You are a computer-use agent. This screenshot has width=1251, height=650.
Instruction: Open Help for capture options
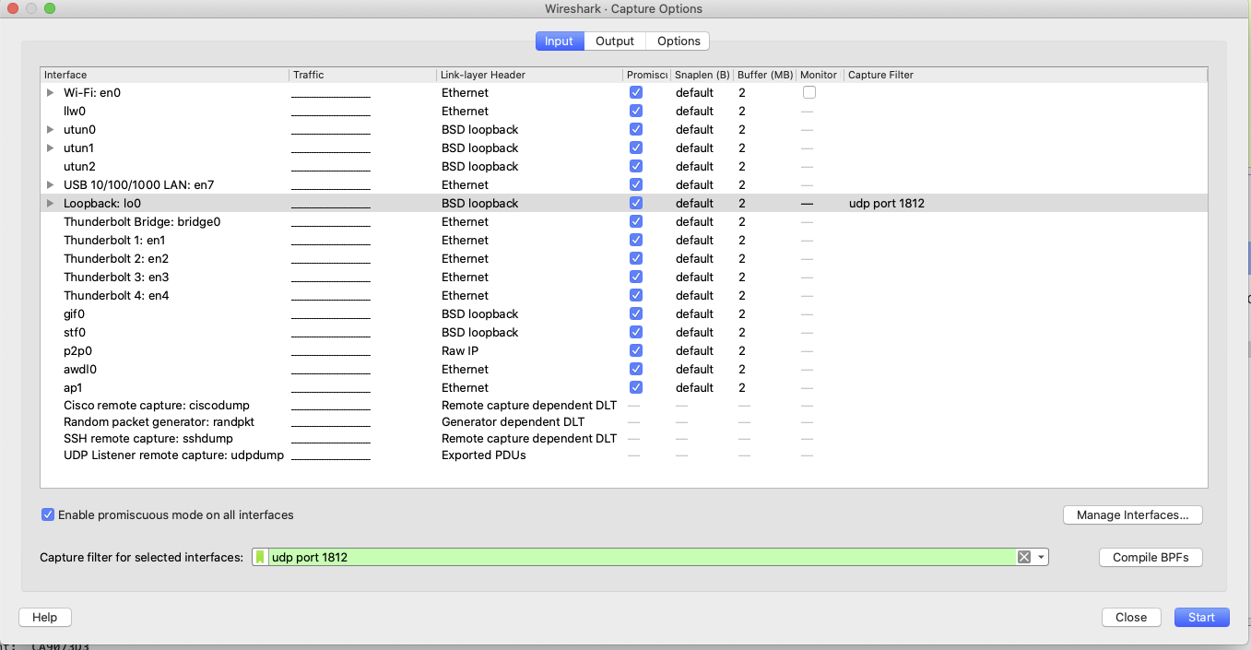pyautogui.click(x=44, y=617)
